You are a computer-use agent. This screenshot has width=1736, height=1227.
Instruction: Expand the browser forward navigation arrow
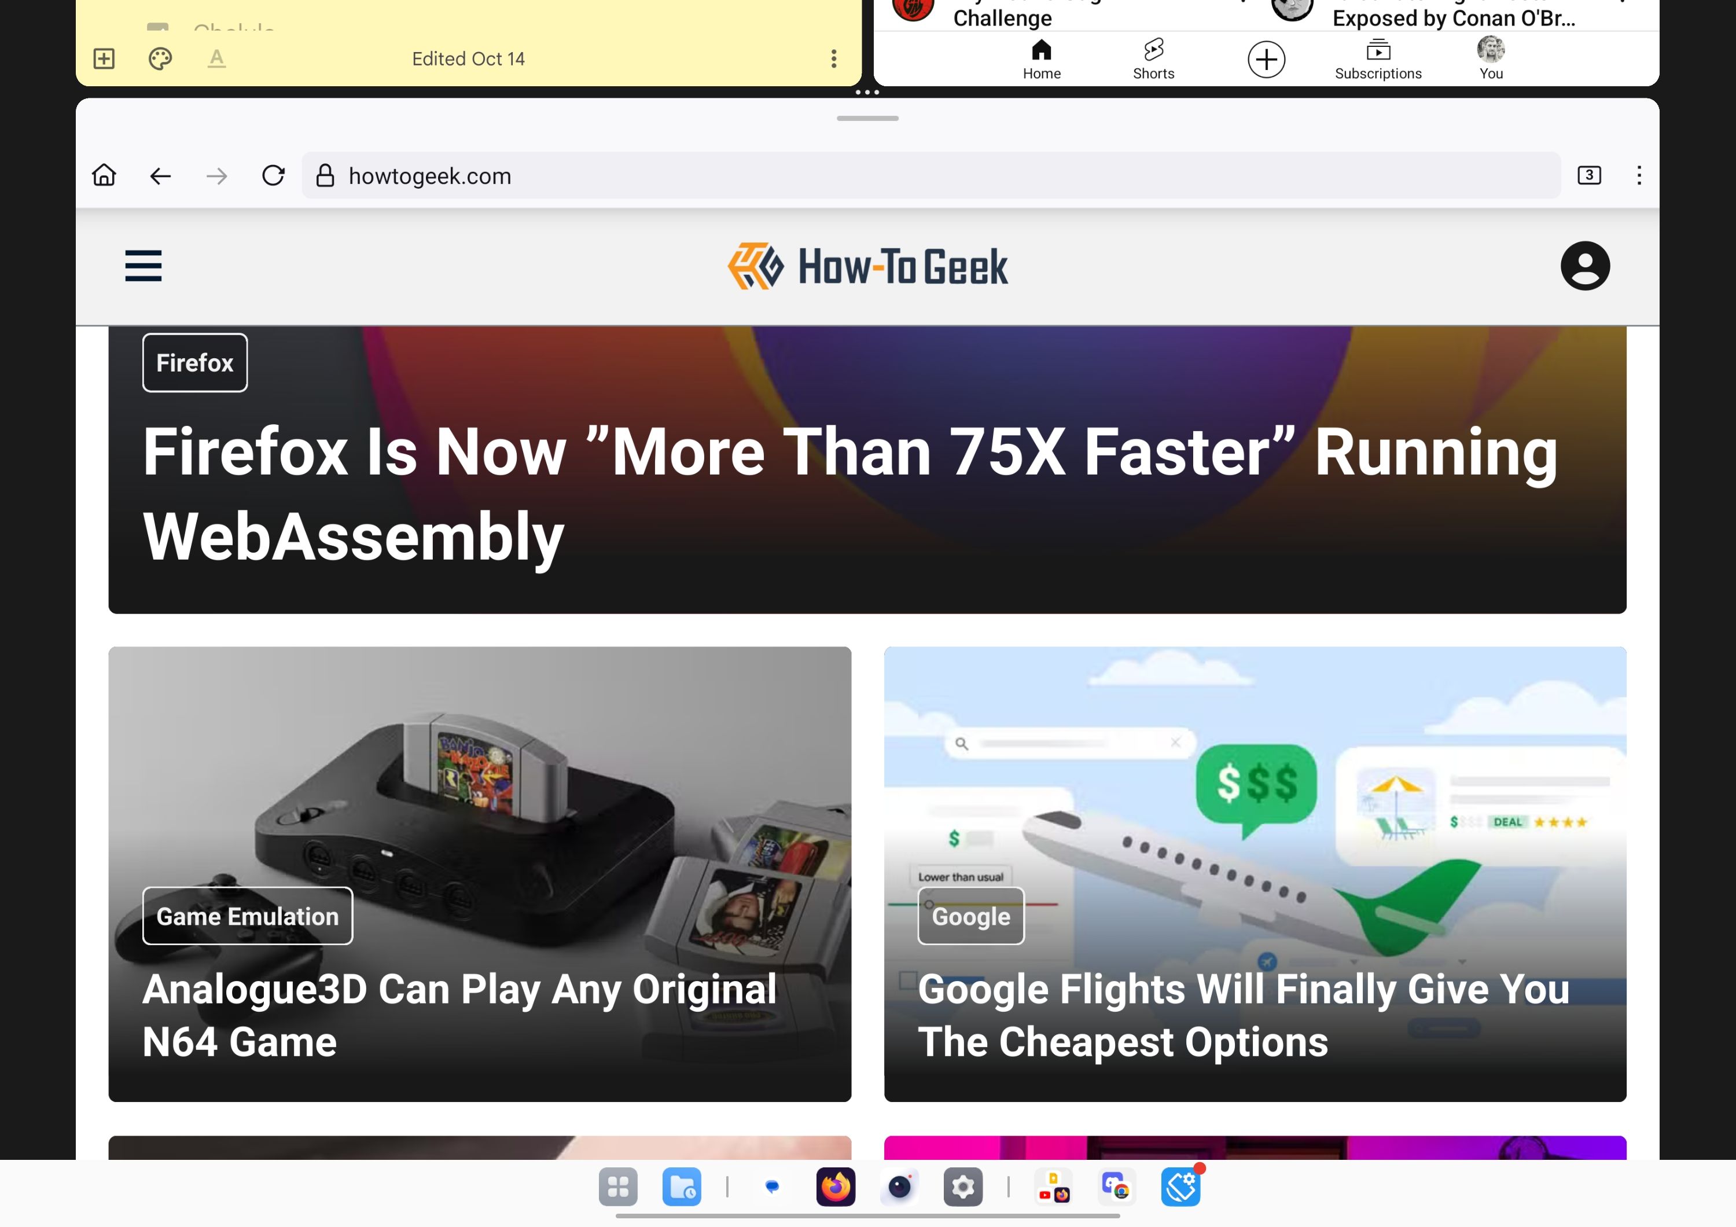(216, 174)
